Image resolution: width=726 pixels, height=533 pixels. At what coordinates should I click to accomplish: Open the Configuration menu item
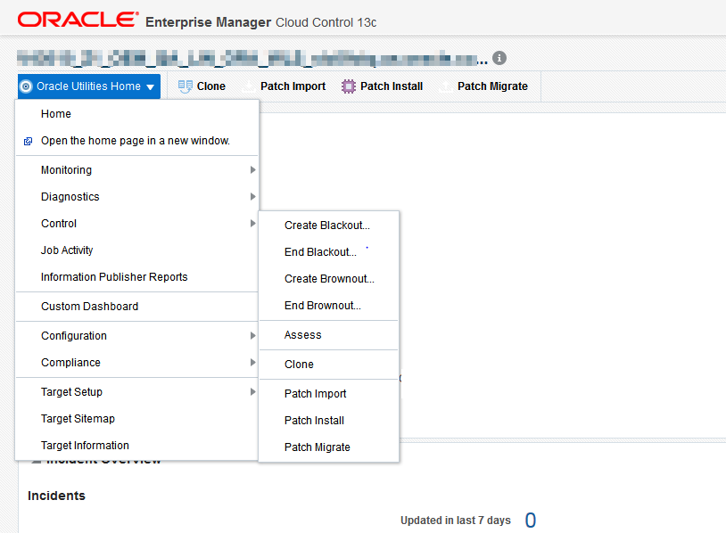136,335
